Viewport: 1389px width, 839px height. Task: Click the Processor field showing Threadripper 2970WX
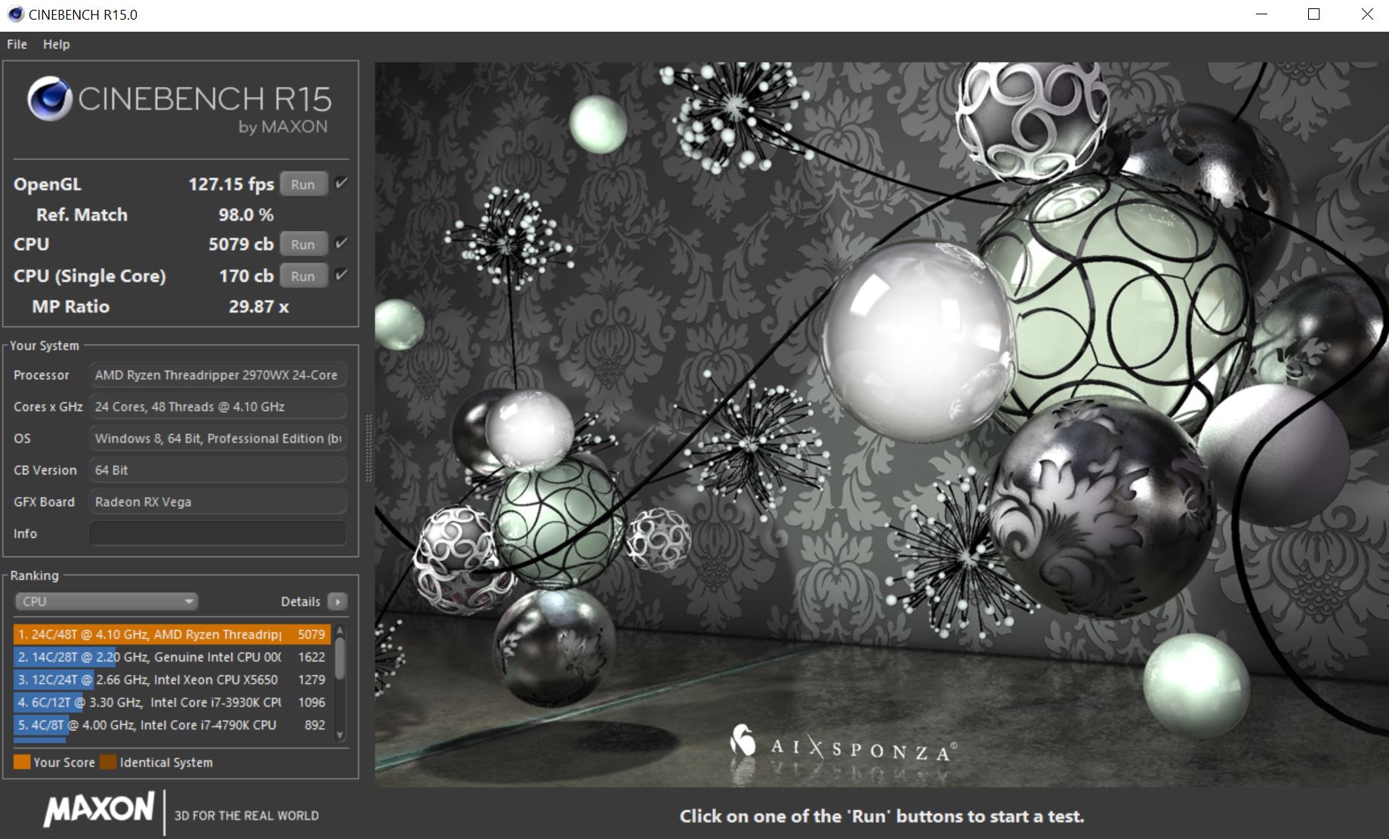[x=218, y=375]
